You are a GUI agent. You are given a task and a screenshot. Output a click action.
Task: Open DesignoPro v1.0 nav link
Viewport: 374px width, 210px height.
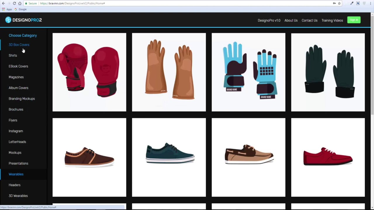tap(269, 20)
